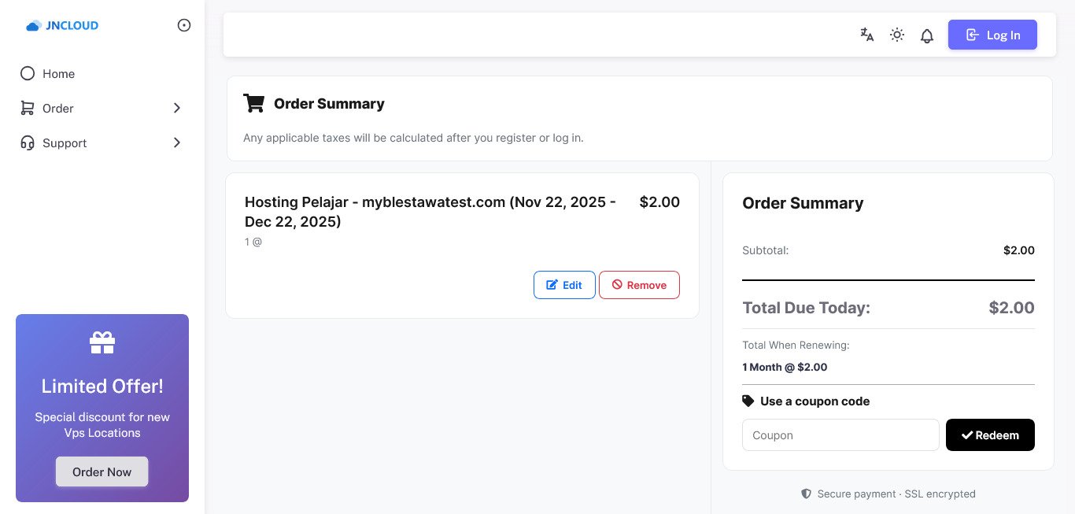Open the Home menu item
The height and width of the screenshot is (514, 1075).
[x=59, y=74]
